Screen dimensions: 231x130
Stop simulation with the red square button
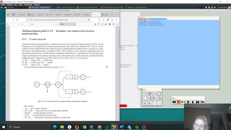click(179, 102)
